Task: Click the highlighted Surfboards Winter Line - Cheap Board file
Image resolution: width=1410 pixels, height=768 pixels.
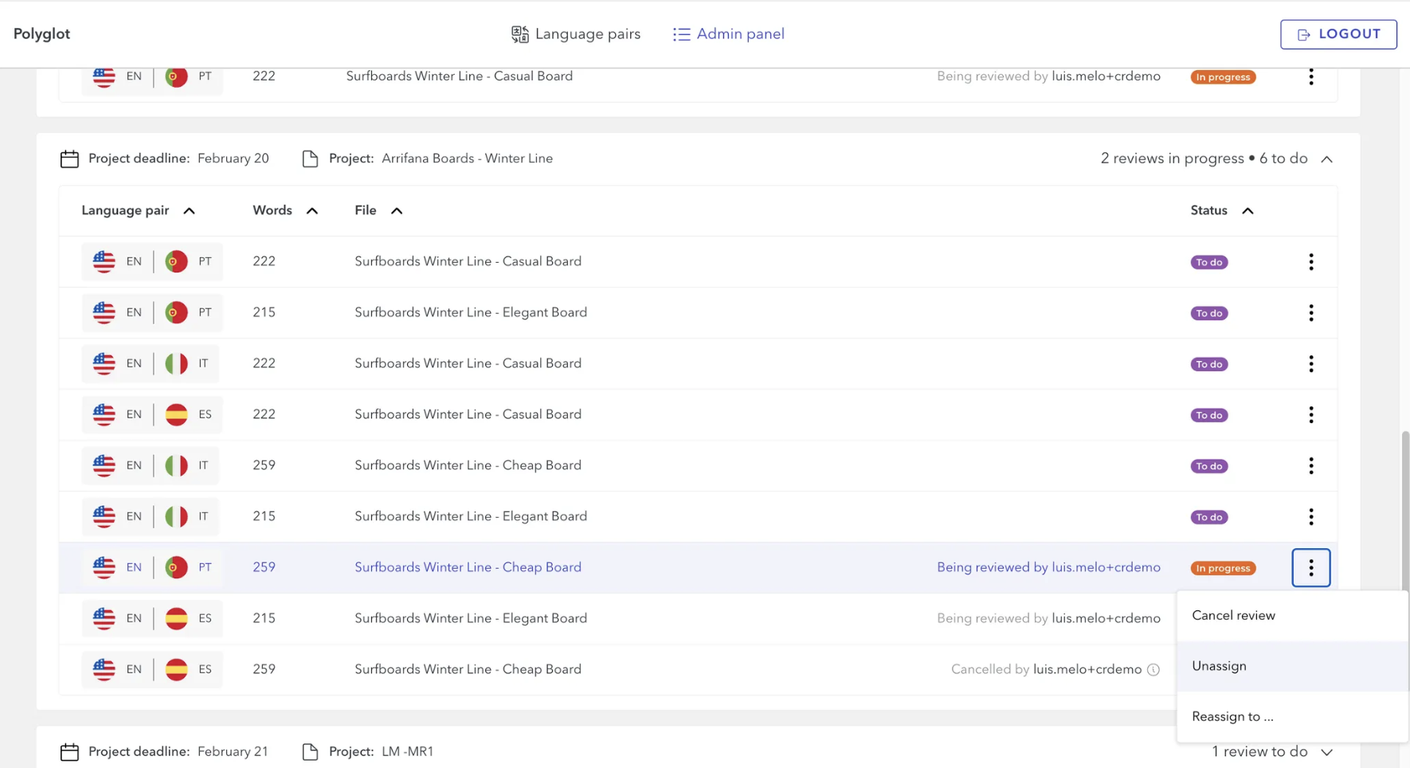Action: 468,567
